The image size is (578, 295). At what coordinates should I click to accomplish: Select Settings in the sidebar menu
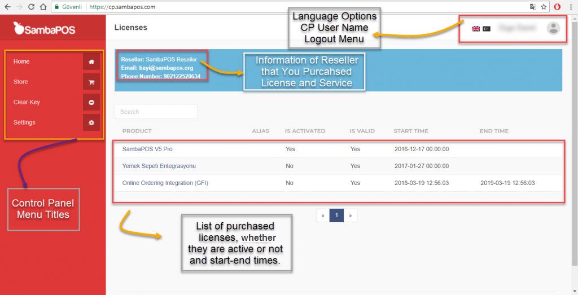pyautogui.click(x=24, y=122)
